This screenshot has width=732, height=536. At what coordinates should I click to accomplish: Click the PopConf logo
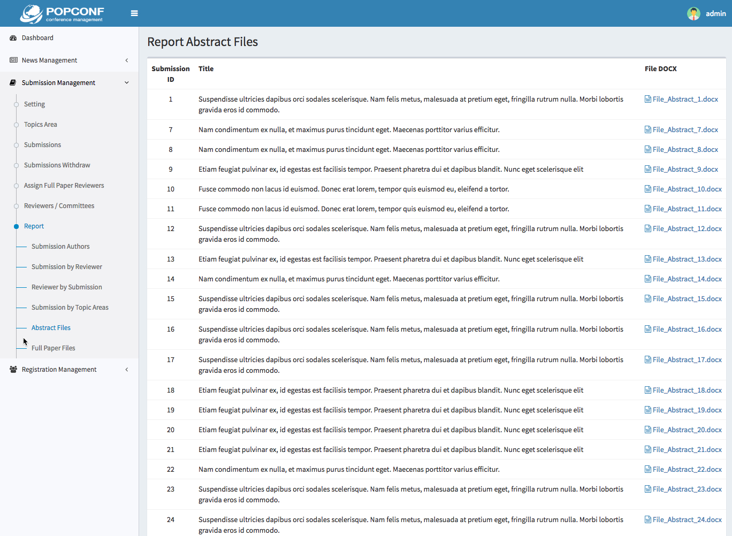pyautogui.click(x=62, y=14)
